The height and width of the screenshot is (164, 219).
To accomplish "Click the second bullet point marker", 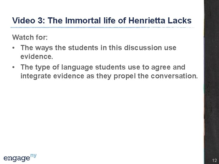I will click(x=14, y=67).
